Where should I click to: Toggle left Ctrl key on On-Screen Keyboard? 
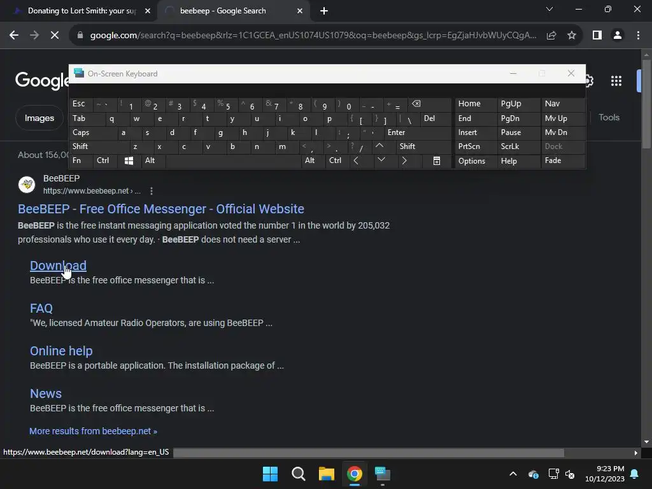[x=105, y=161]
